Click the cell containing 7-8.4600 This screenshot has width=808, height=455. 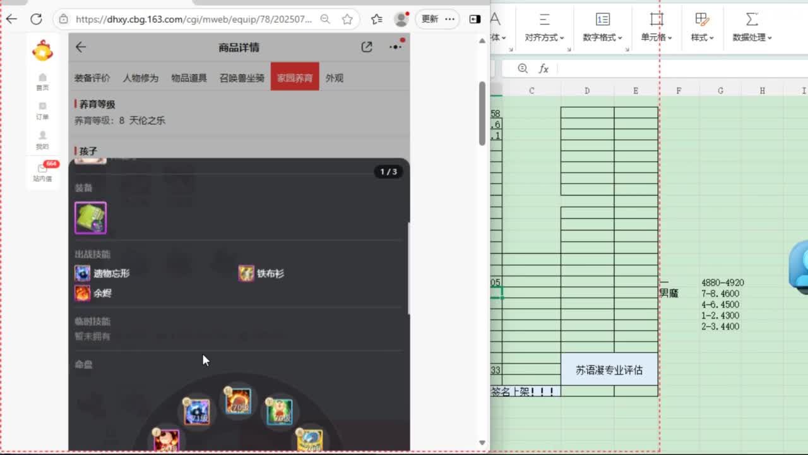[720, 293]
